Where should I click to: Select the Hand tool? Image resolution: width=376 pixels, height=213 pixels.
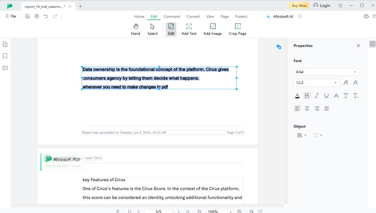[135, 29]
